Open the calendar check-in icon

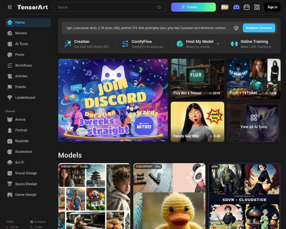[x=247, y=7]
